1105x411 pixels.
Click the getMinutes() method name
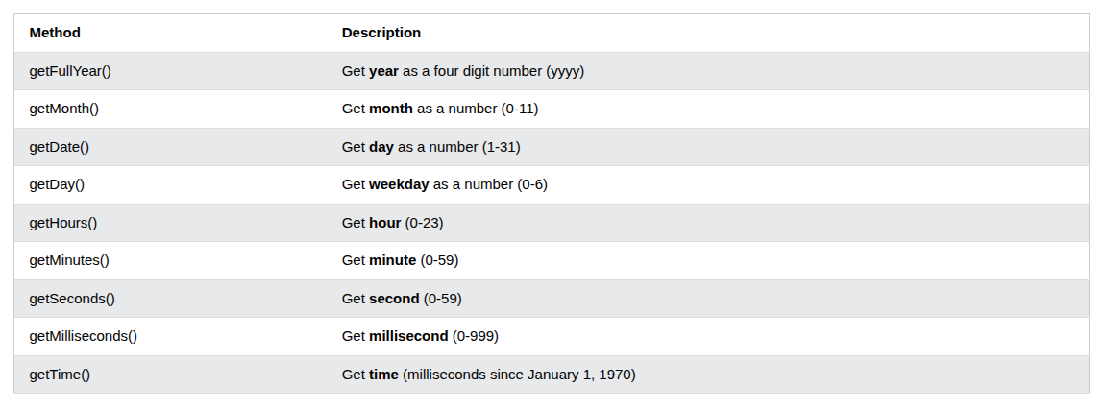69,260
